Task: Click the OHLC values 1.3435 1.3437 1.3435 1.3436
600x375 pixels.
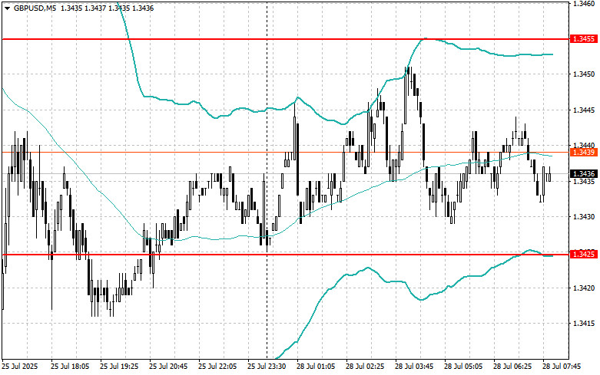Action: (106, 8)
